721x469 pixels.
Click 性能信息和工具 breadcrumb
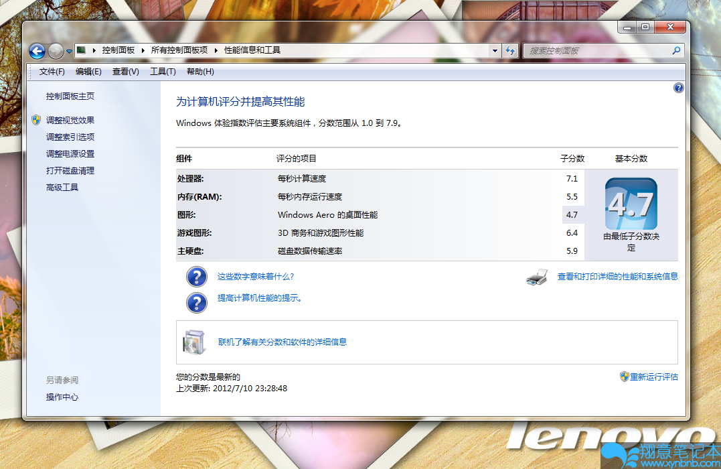252,50
